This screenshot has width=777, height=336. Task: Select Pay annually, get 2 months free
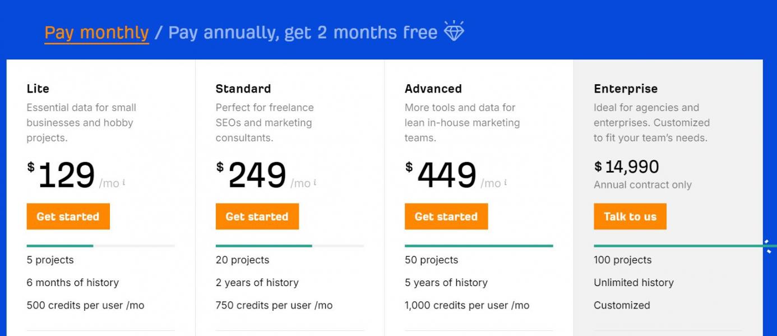303,33
